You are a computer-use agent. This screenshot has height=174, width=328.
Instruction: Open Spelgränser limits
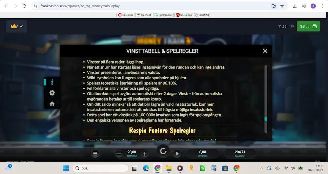[x=163, y=15]
